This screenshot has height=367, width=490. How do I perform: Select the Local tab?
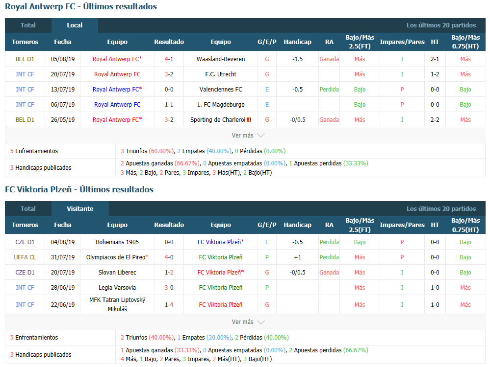coord(75,25)
